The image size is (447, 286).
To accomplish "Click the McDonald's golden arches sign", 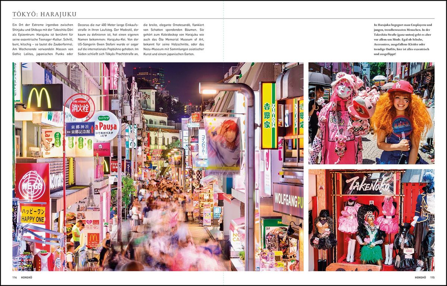I will (x=42, y=97).
